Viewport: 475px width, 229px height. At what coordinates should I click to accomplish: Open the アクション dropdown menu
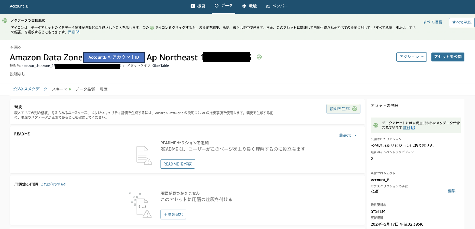click(x=412, y=57)
